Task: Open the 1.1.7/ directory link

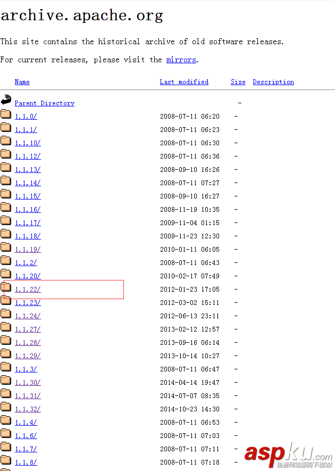Action: (x=26, y=449)
